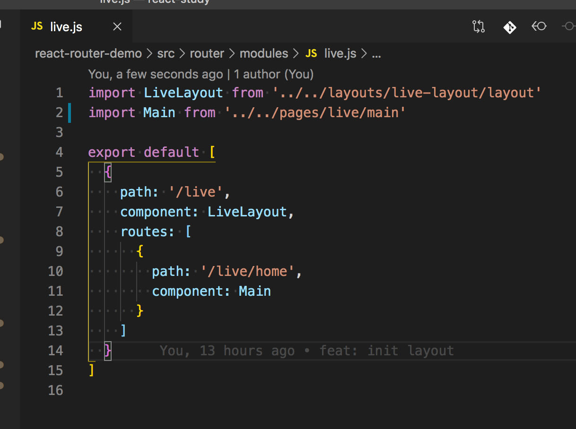Click the previous revision commit icon
Viewport: 576px width, 429px height.
[x=539, y=27]
